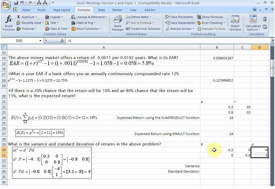Click Select All corner button
This screenshot has width=275, height=189.
(4, 47)
